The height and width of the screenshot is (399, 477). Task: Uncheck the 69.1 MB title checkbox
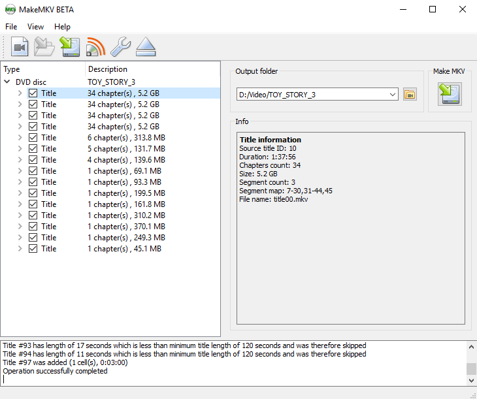tap(33, 171)
